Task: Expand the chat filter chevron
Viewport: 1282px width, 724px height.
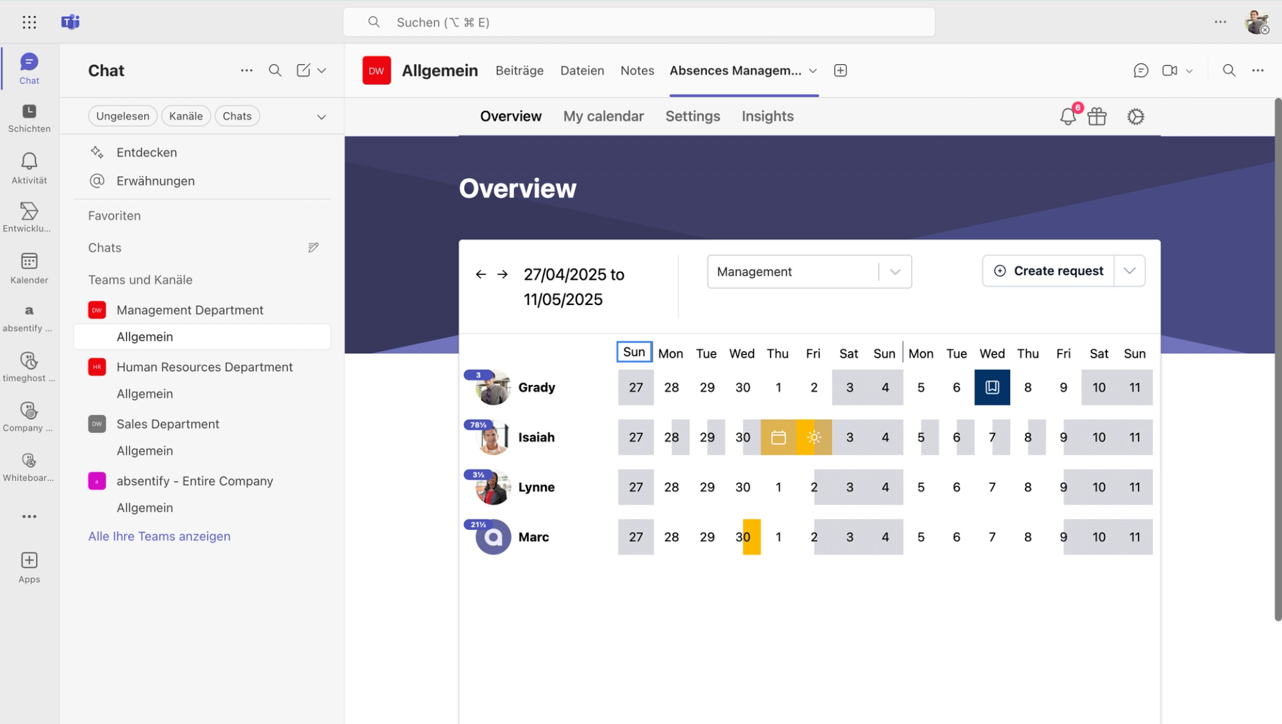Action: pos(321,117)
